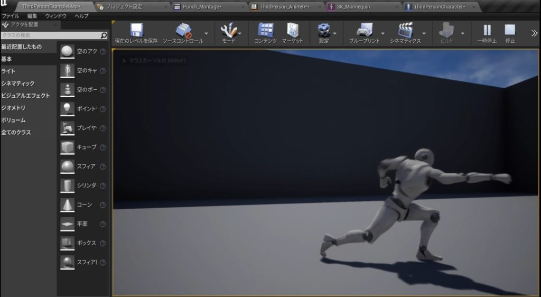Select the Cone (コーン) icon
The height and width of the screenshot is (297, 541).
click(67, 205)
